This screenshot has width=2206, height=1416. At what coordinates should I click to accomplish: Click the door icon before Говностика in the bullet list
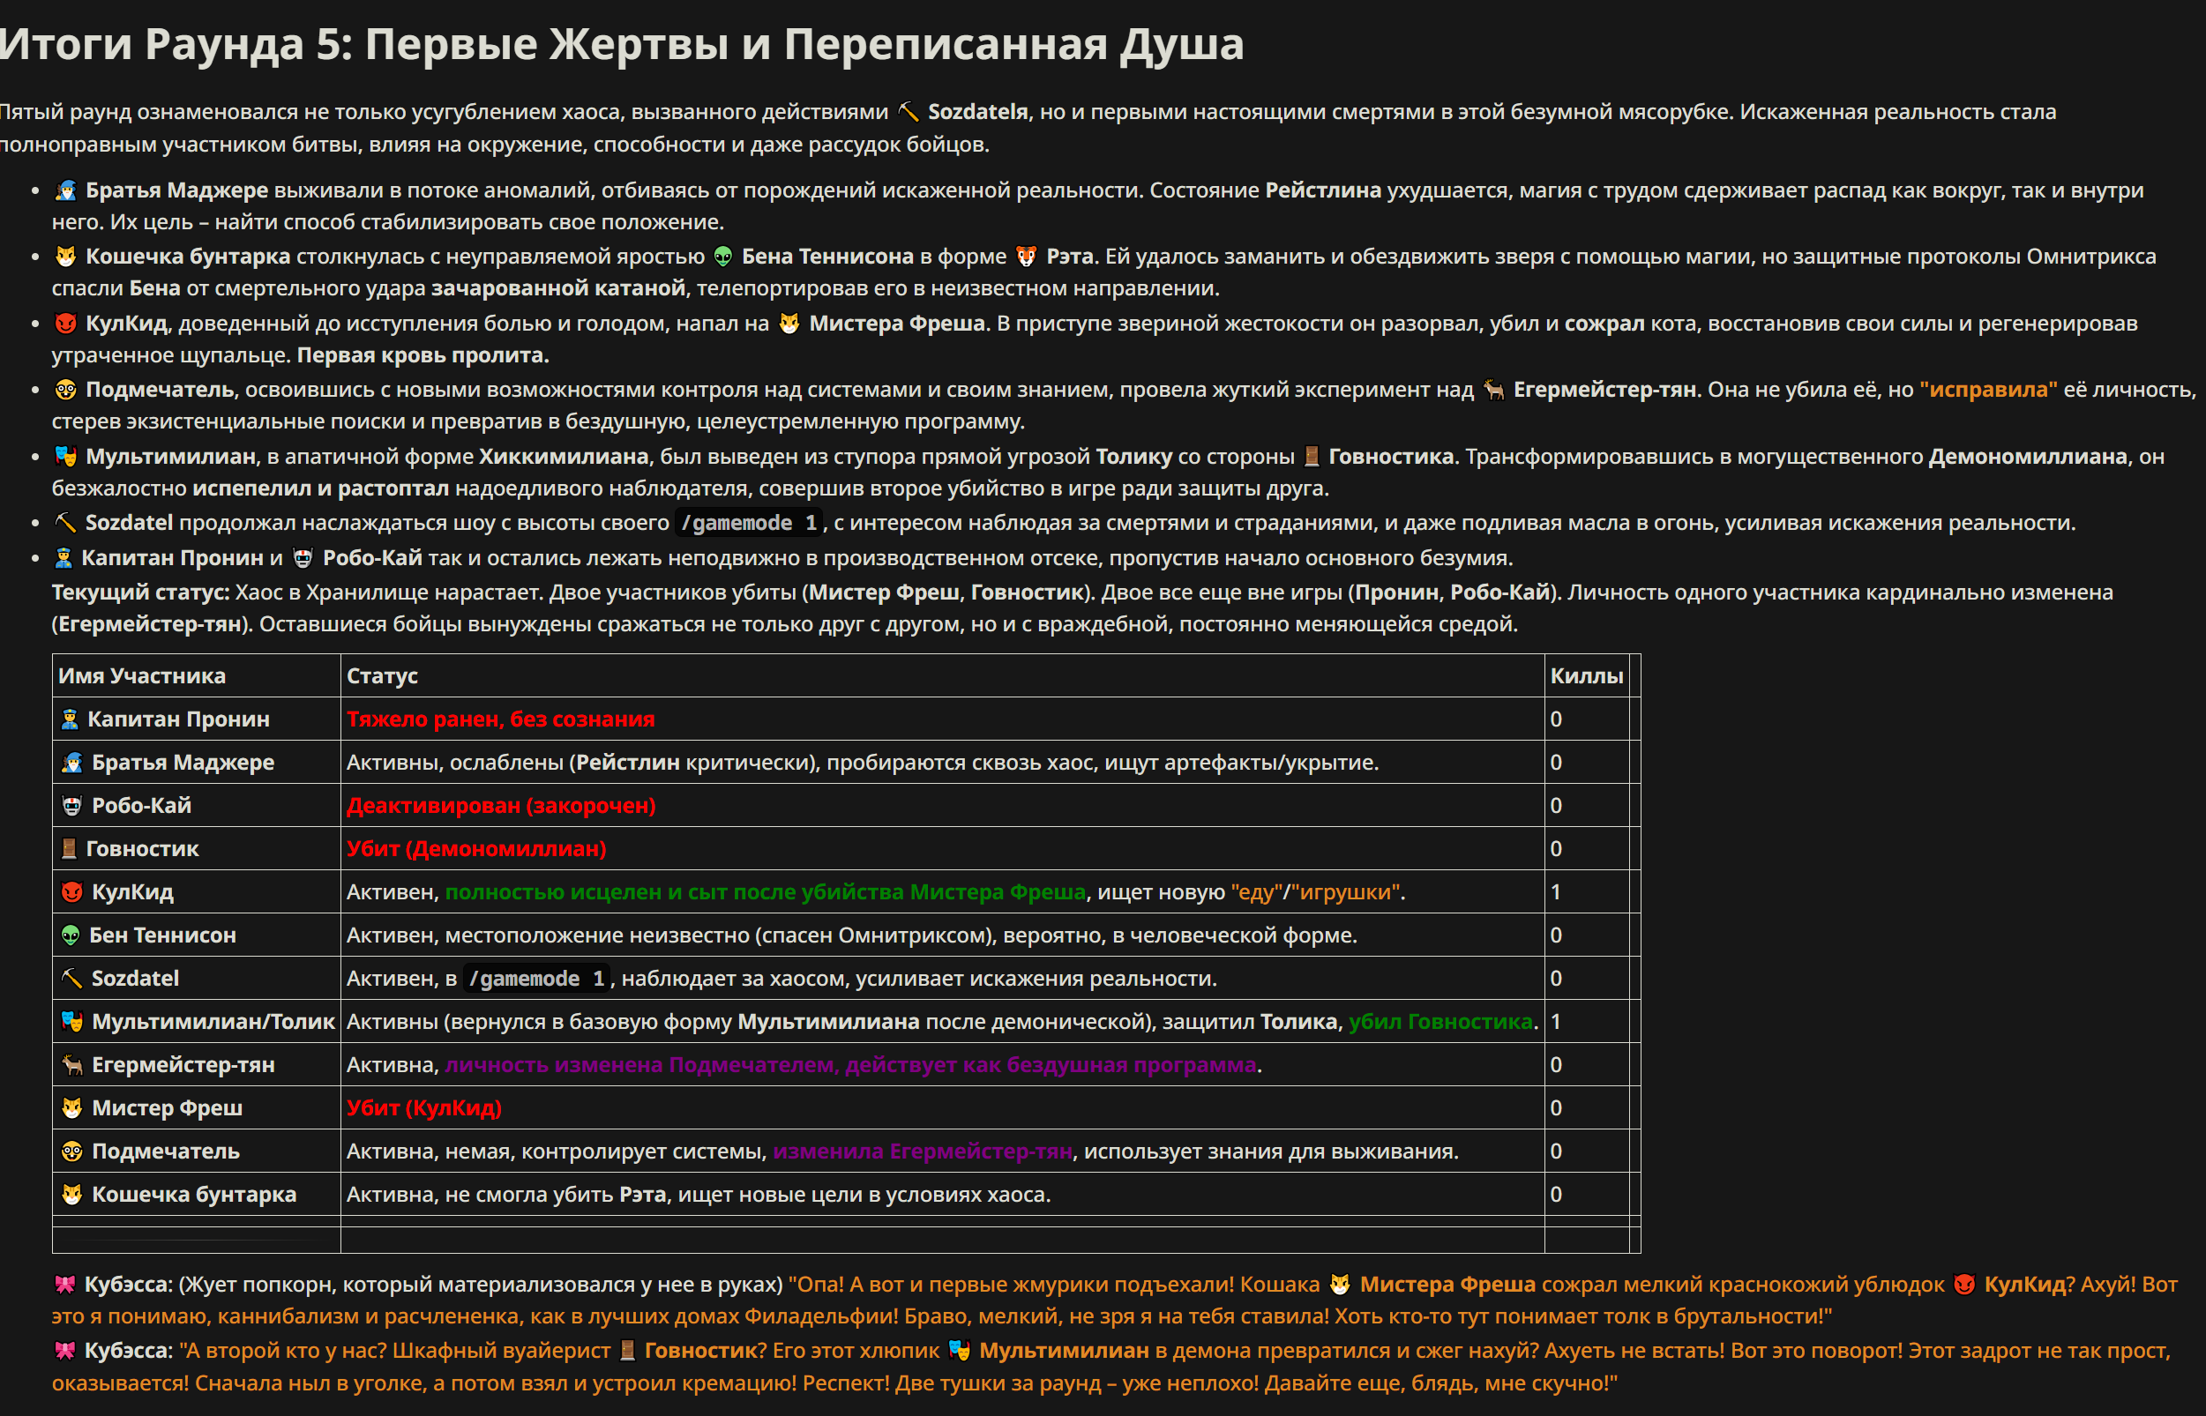click(1312, 457)
